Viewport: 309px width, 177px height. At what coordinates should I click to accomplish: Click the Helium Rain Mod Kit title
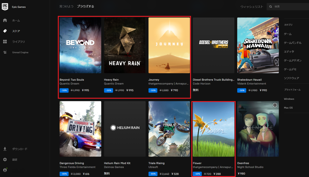[x=117, y=163]
